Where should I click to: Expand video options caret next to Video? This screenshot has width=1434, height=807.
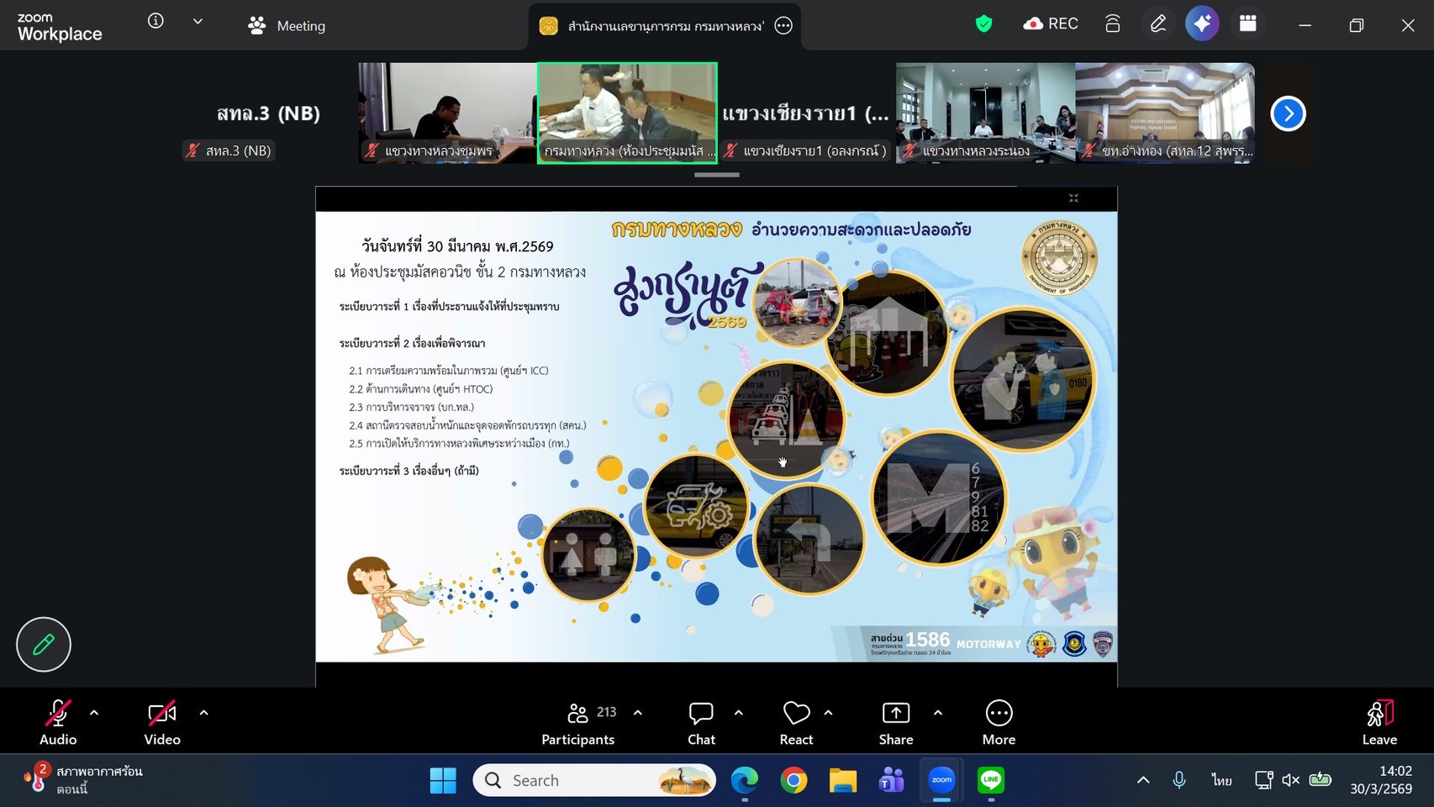(x=203, y=713)
